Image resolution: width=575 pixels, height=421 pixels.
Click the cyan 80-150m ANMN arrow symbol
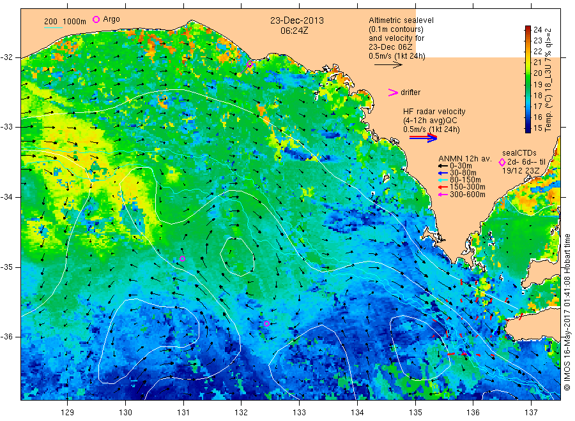tap(443, 180)
